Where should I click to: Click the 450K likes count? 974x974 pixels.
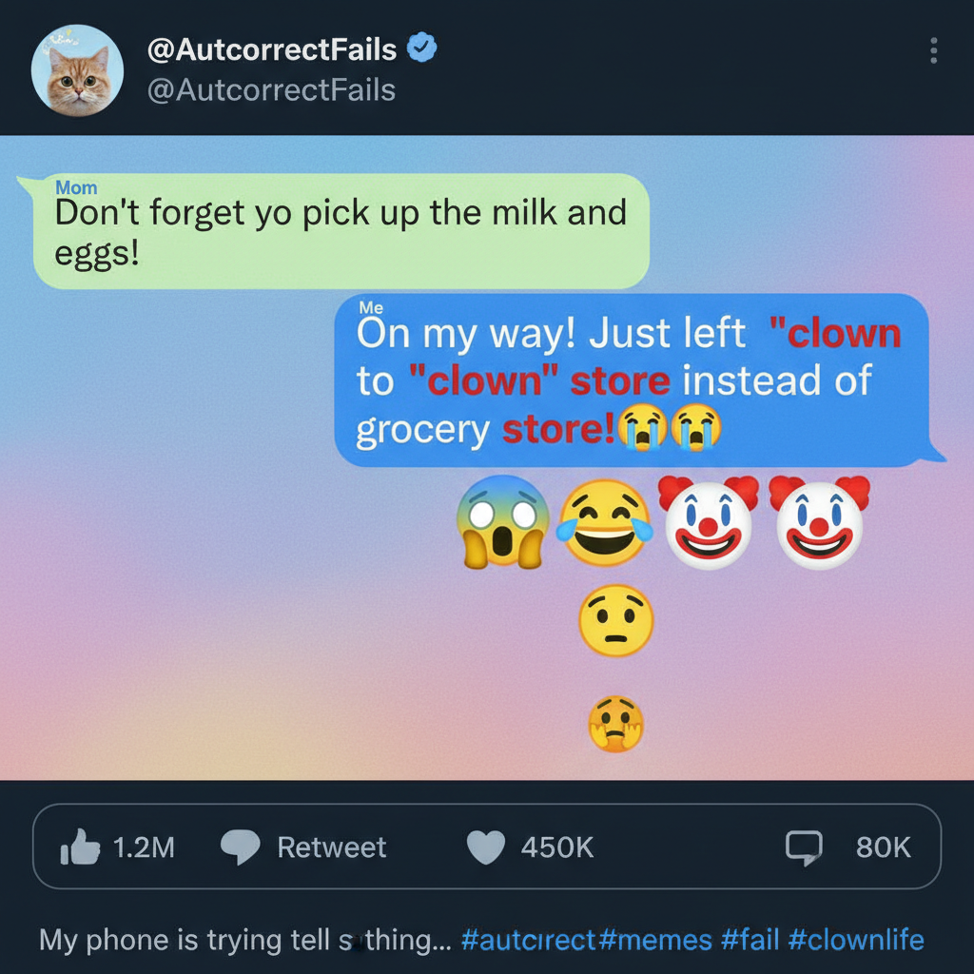click(556, 847)
